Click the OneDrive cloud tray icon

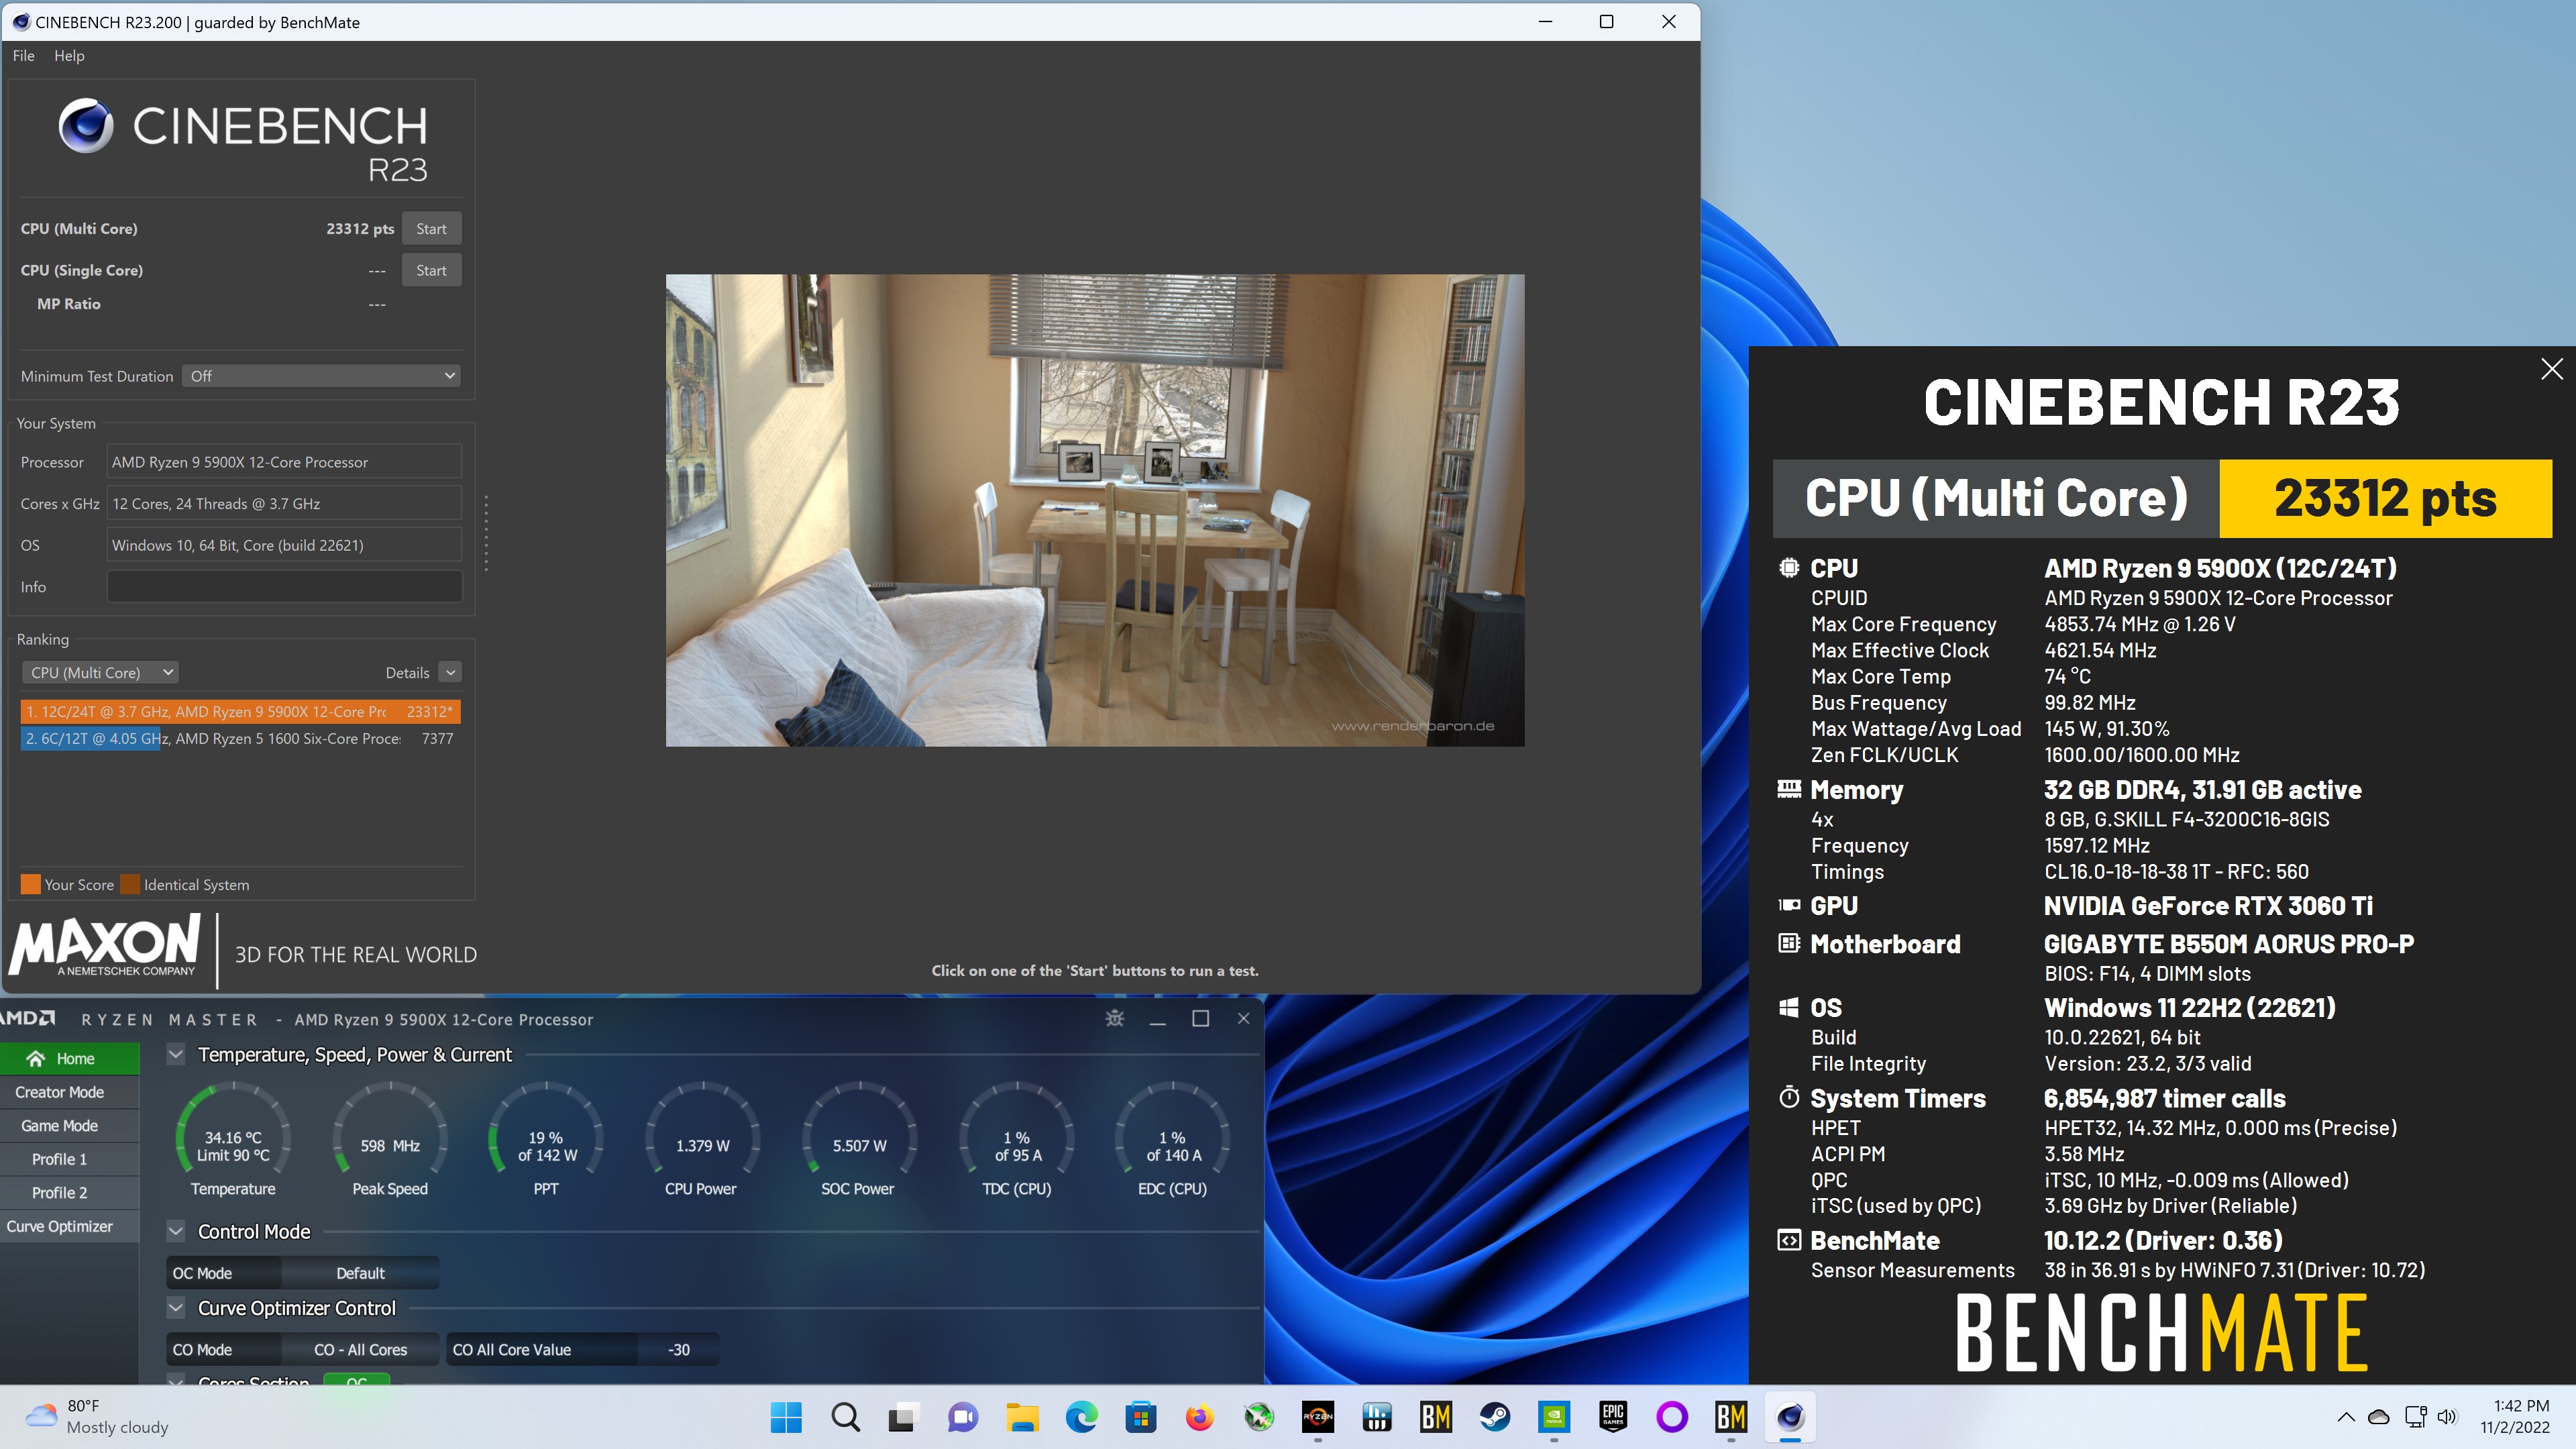point(2379,1417)
